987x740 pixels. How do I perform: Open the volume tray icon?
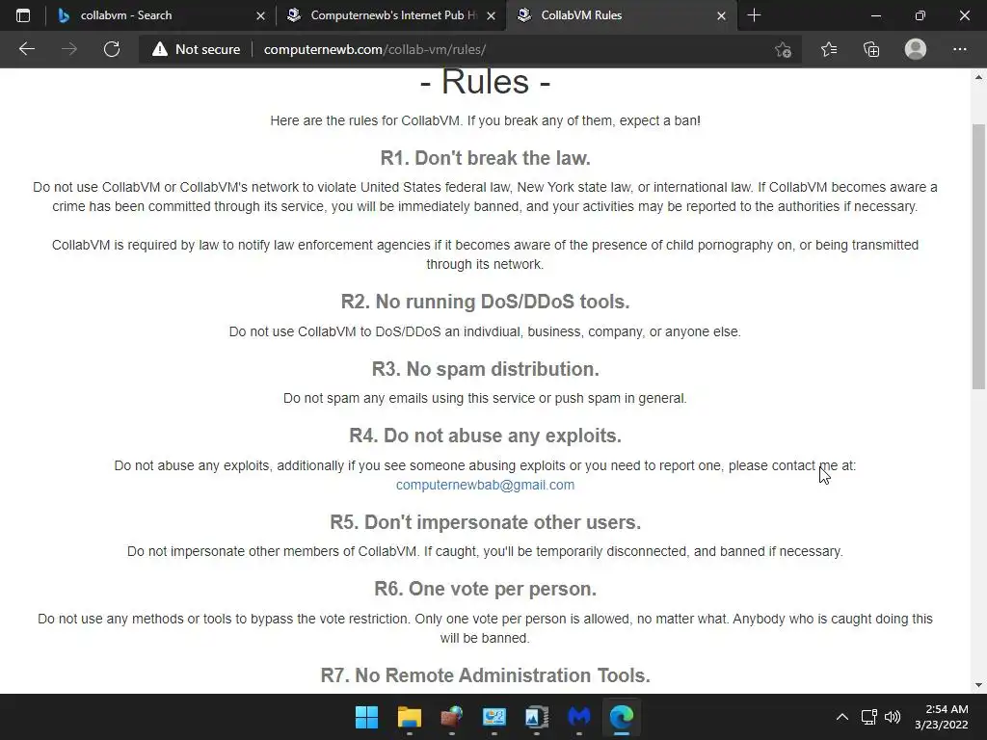892,717
